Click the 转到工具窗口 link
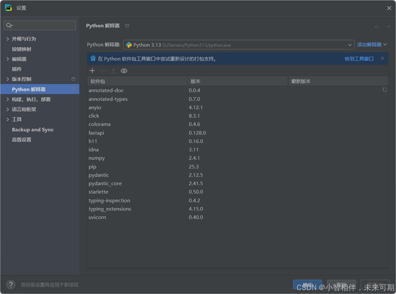 click(359, 59)
